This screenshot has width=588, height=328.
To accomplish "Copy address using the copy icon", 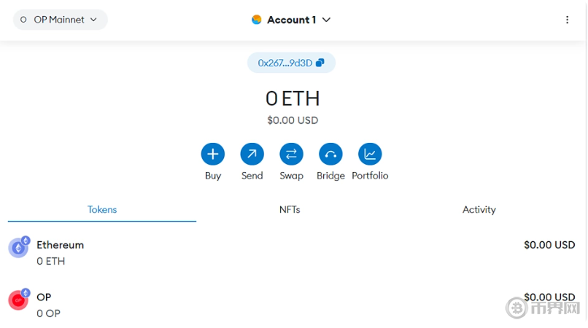I will point(320,63).
